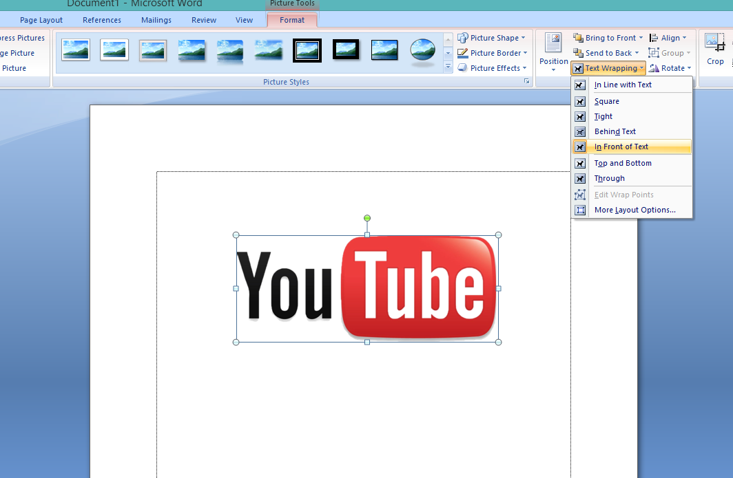
Task: Click the Bring to Front icon
Action: pos(578,38)
